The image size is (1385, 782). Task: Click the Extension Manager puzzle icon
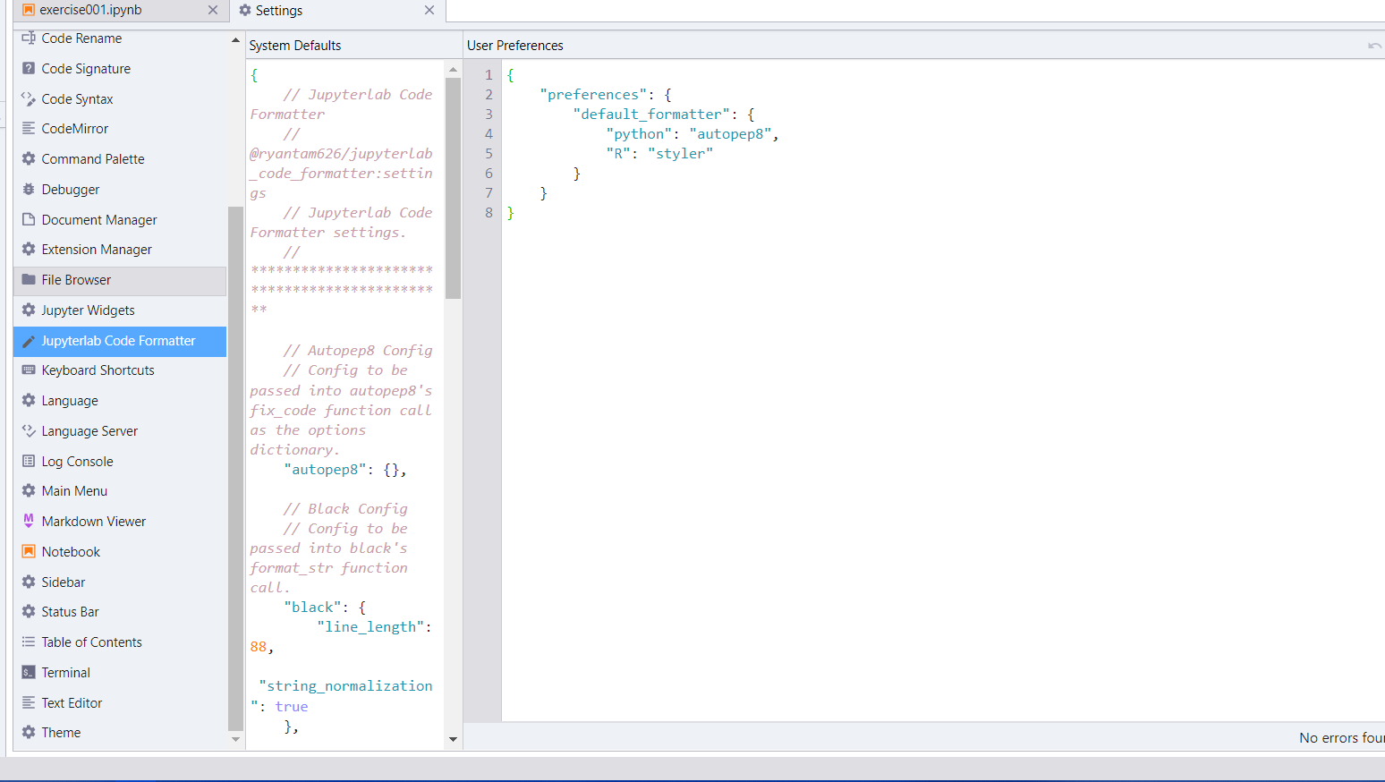coord(28,249)
